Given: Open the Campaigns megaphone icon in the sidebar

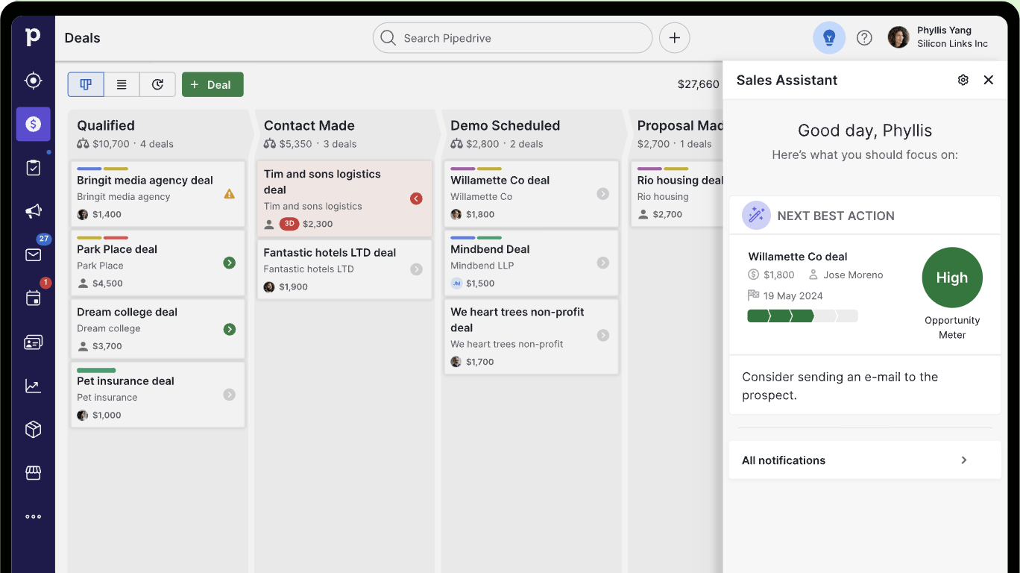Looking at the screenshot, I should click(x=33, y=211).
